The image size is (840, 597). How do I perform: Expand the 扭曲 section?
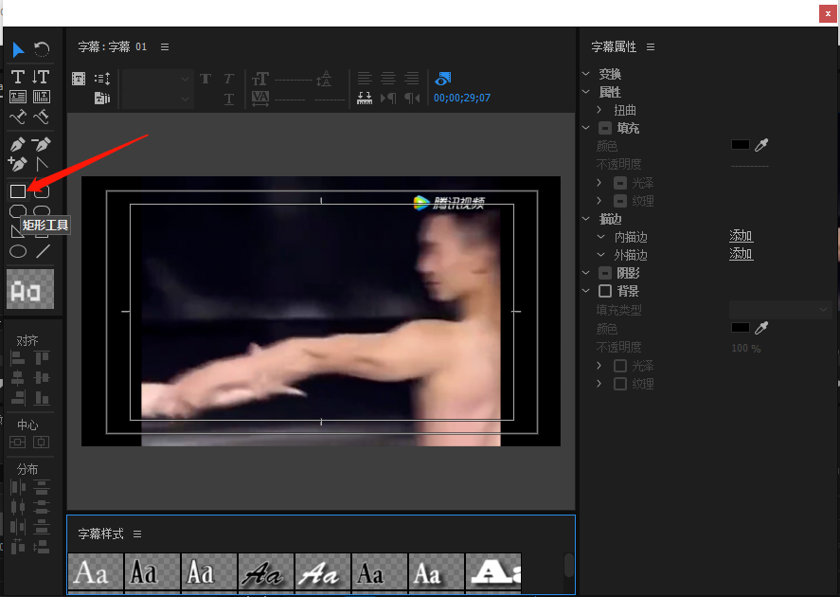pyautogui.click(x=599, y=110)
